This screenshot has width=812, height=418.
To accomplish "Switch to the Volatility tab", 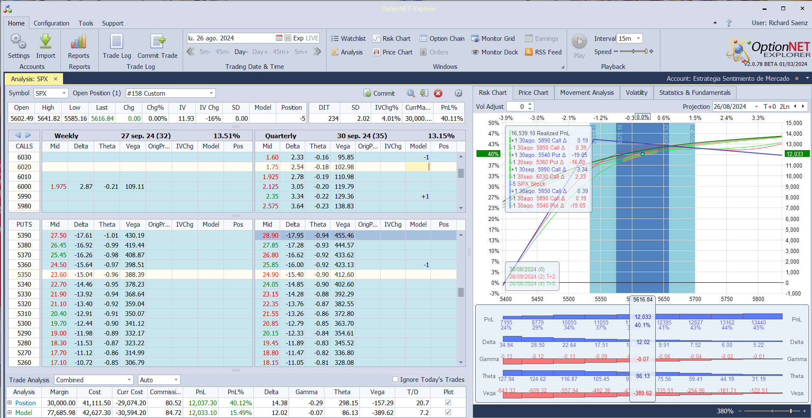I will click(636, 93).
